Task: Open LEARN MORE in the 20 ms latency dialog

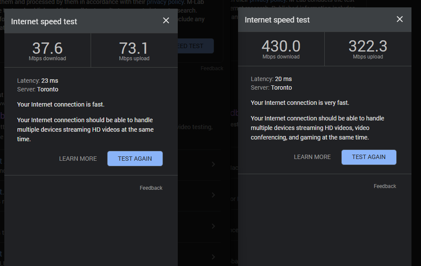Action: pos(312,157)
